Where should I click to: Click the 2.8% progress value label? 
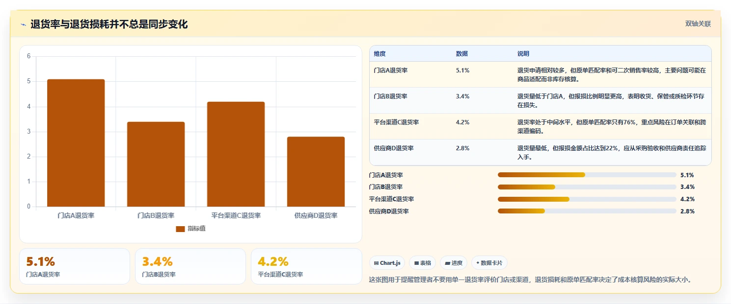click(x=687, y=211)
